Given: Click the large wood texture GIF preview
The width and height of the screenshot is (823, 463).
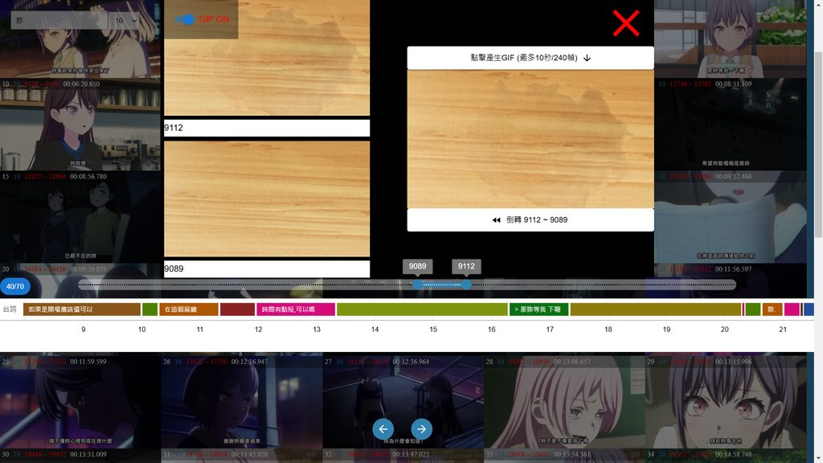Looking at the screenshot, I should tap(530, 139).
